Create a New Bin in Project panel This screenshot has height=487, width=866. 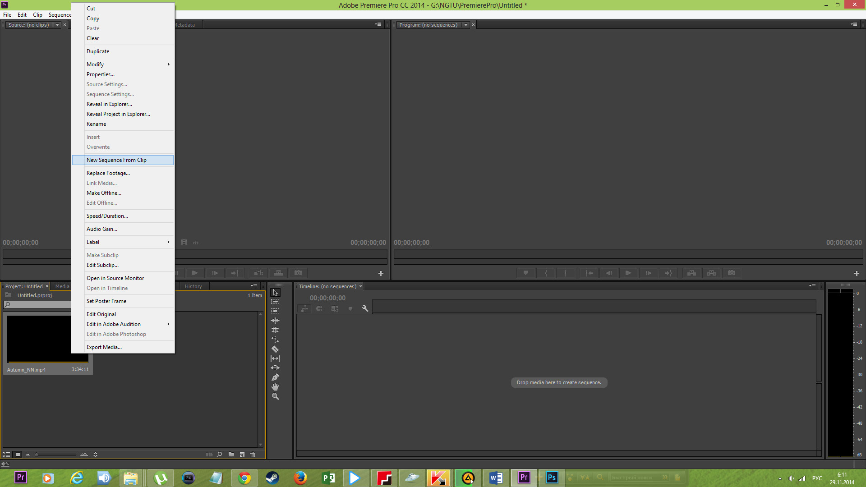[231, 455]
